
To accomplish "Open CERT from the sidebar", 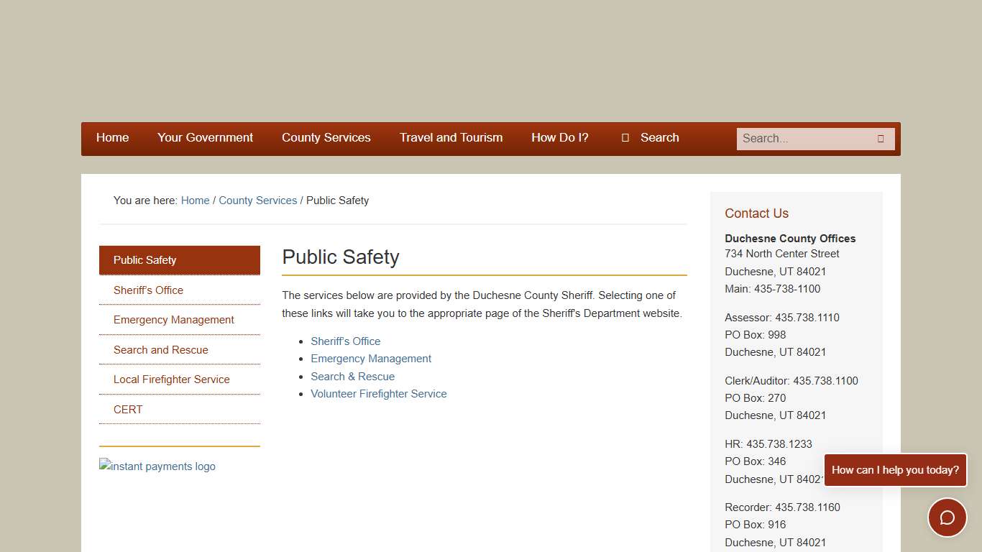I will [x=127, y=410].
